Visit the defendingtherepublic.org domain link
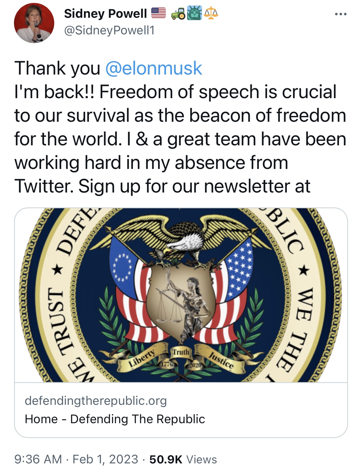This screenshot has height=473, width=362. coord(96,401)
